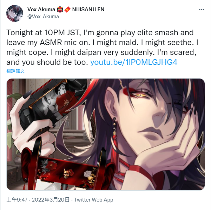Screen dimensions: 211x210
Task: Open the Vox Akuma display name link
Action: [x=41, y=10]
